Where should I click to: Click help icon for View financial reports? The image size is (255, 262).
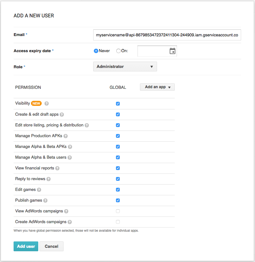pos(58,168)
